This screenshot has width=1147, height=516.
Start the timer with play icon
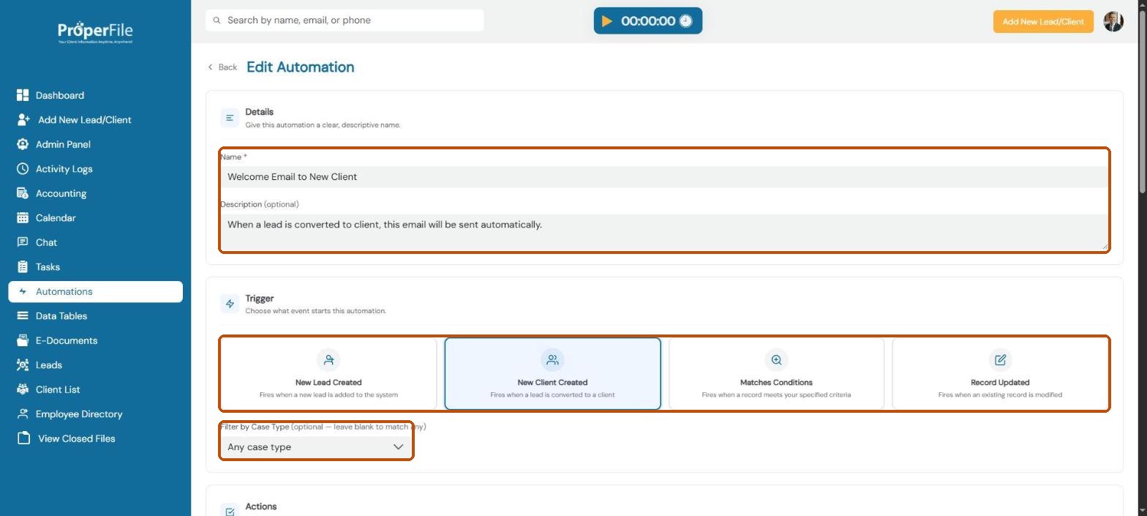coord(606,21)
